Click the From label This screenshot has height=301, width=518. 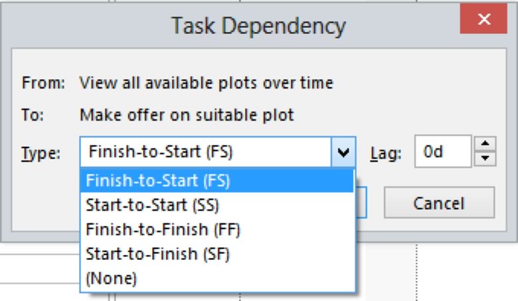click(x=43, y=83)
